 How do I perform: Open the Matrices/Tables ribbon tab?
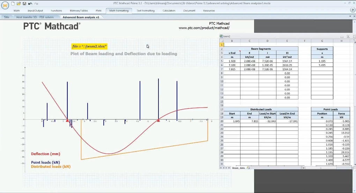point(79,11)
